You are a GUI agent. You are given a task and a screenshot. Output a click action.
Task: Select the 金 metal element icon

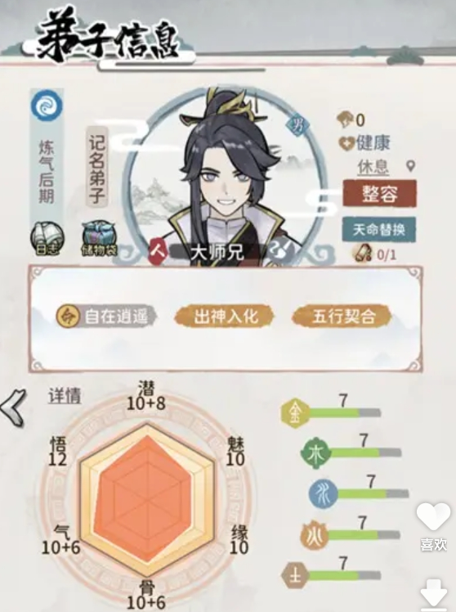(x=296, y=413)
